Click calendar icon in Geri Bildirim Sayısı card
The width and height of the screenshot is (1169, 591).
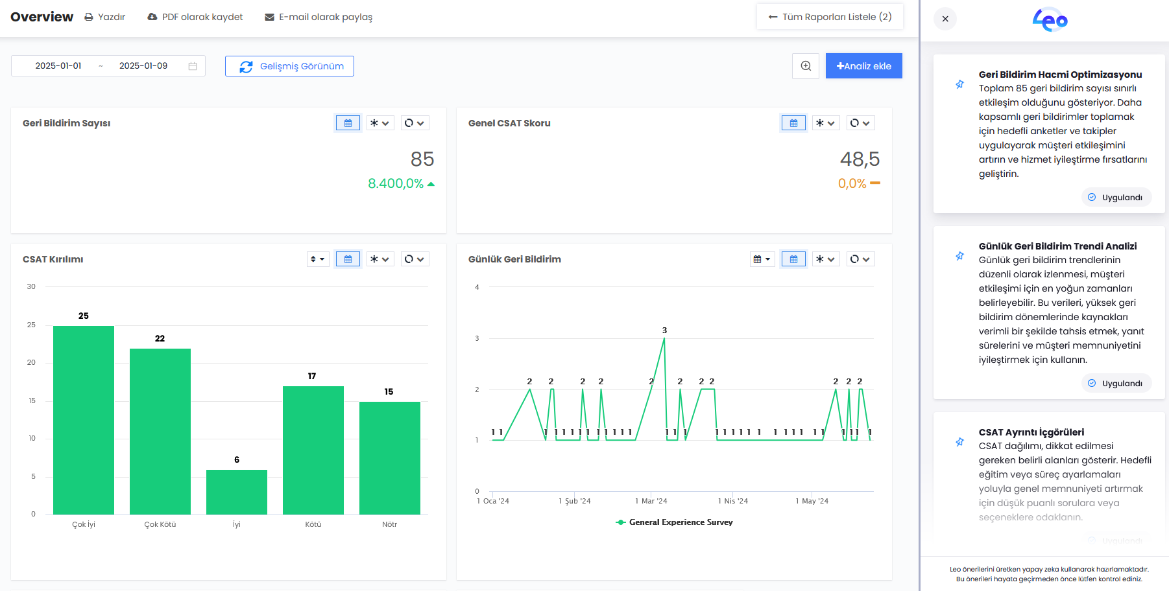[348, 123]
